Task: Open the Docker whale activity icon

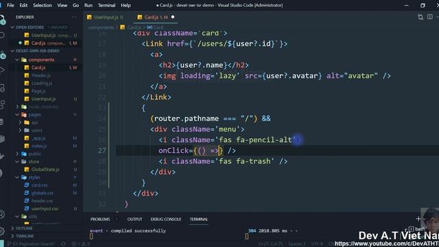Action: pyautogui.click(x=2, y=156)
